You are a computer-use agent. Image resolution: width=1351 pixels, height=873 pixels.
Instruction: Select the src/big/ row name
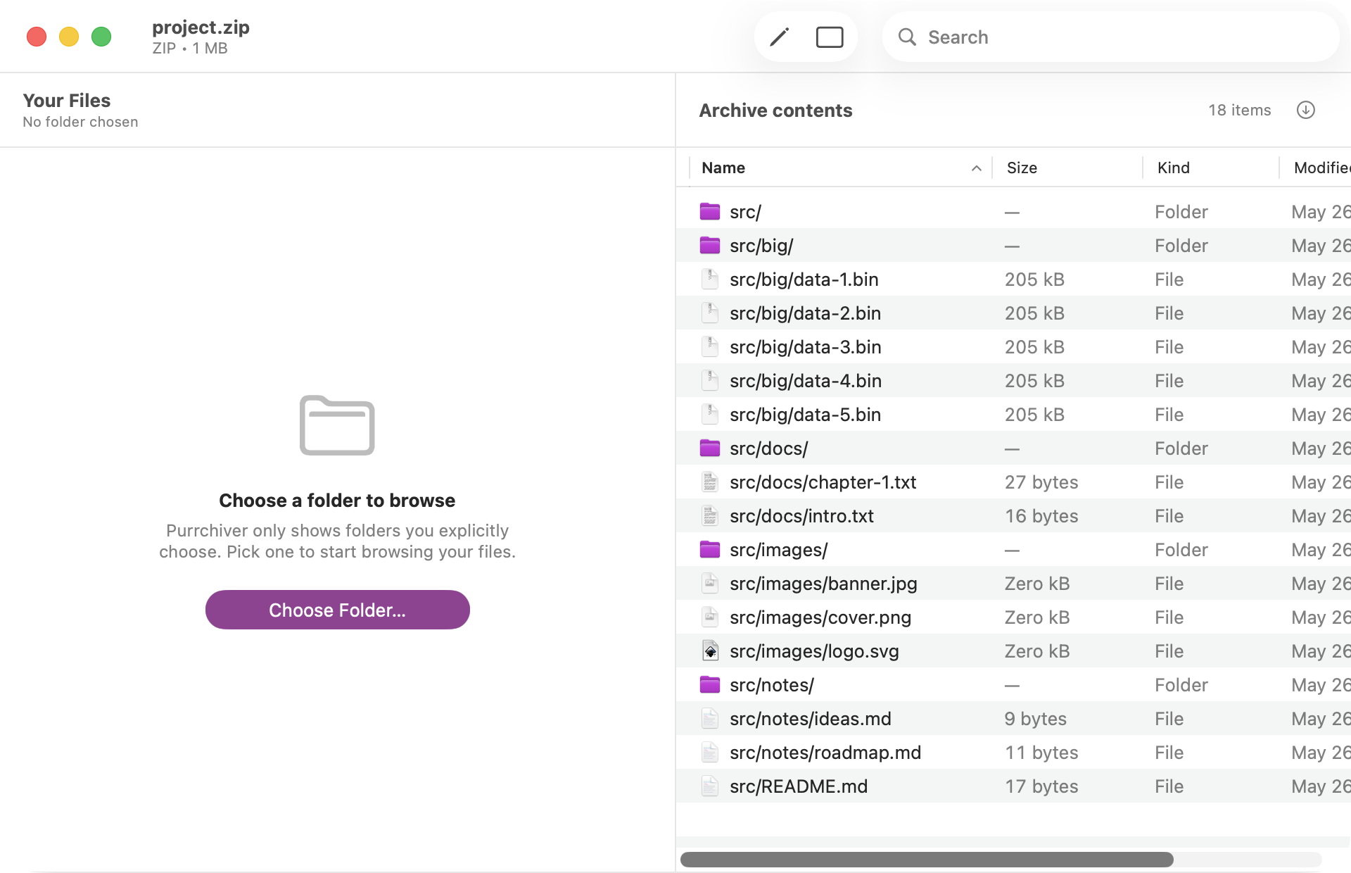(x=761, y=246)
